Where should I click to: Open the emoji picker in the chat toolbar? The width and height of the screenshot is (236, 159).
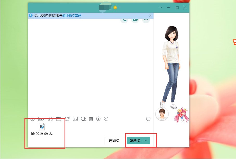[x=33, y=119]
